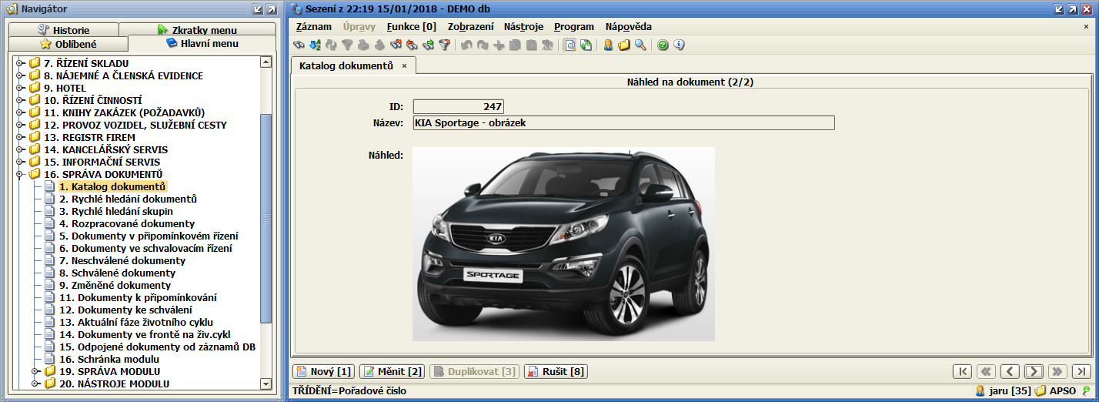Image resolution: width=1099 pixels, height=402 pixels.
Task: Expand the 19. SPRÁVA MODULU subfolder
Action: click(x=35, y=371)
